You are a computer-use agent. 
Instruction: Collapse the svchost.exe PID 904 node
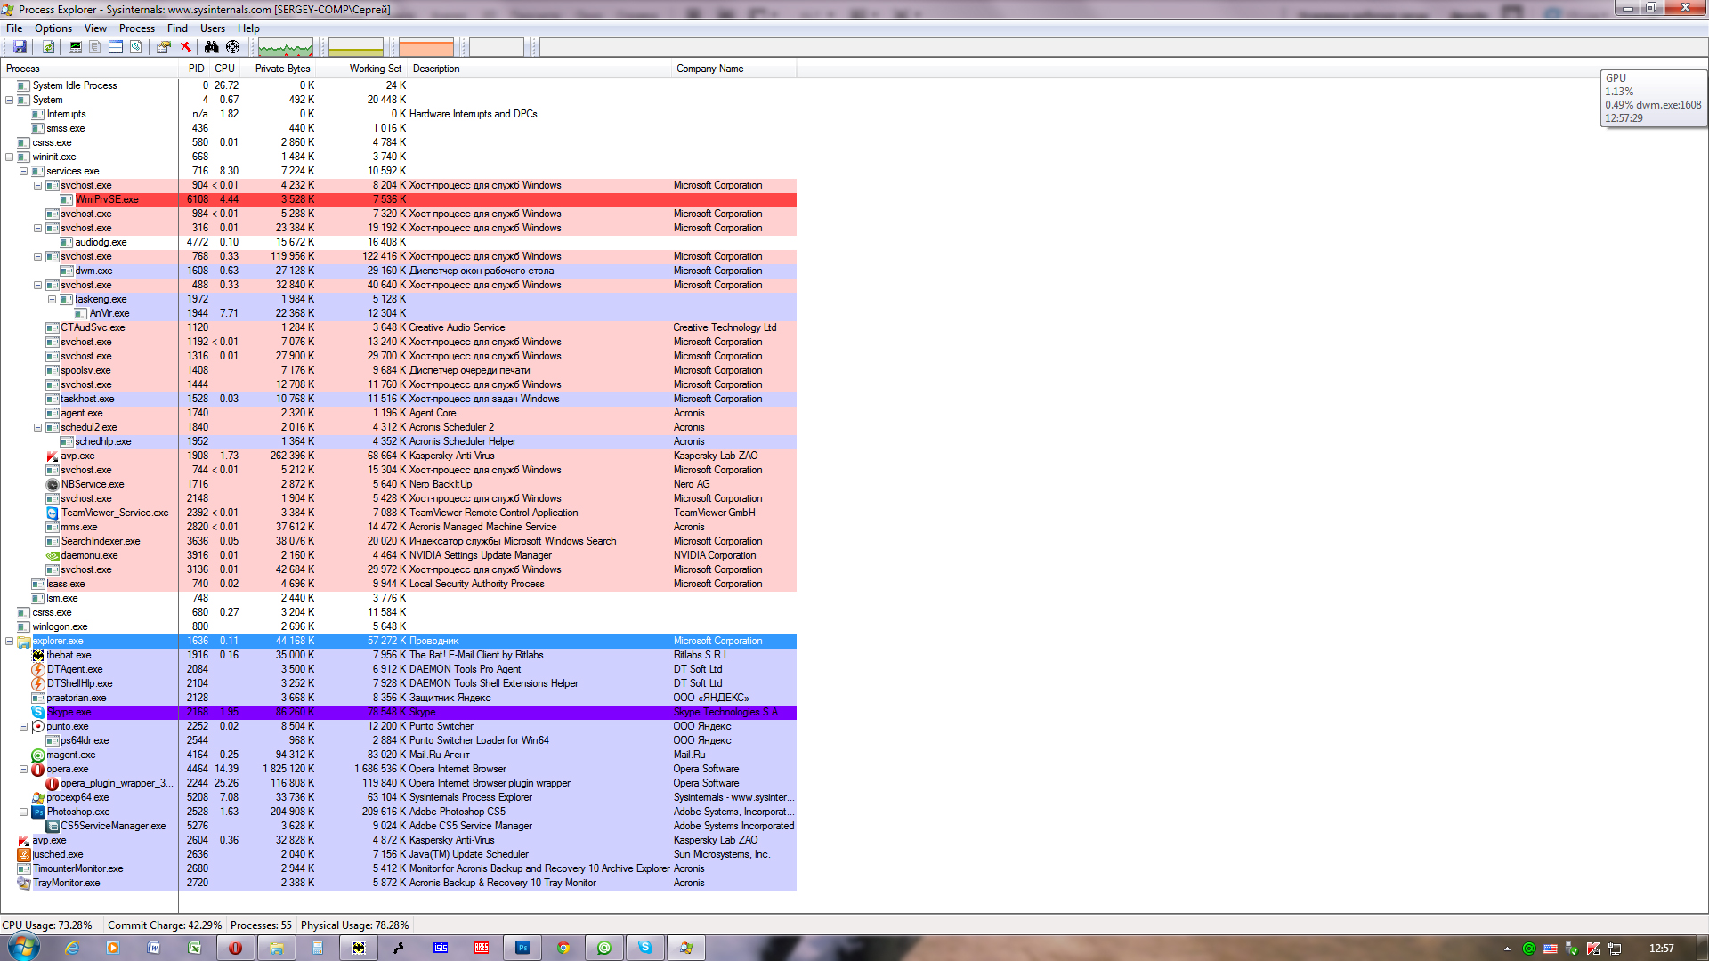pos(38,185)
